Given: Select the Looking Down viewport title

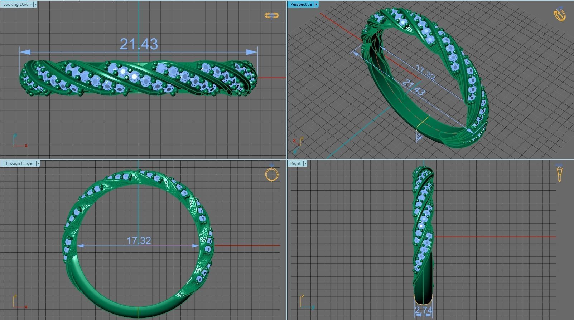Looking at the screenshot, I should point(16,4).
